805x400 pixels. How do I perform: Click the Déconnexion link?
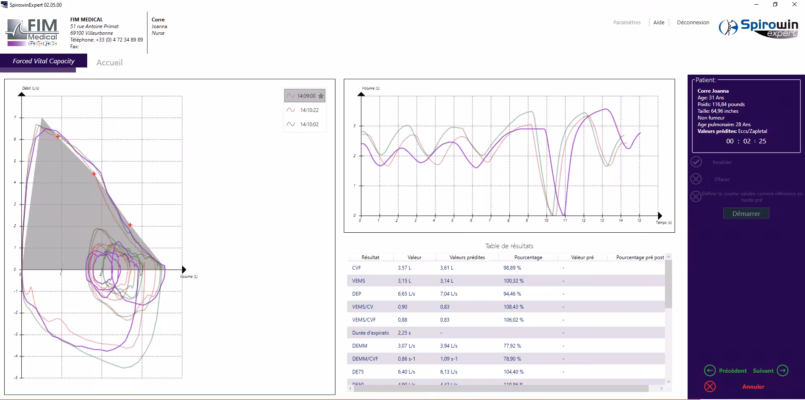693,23
